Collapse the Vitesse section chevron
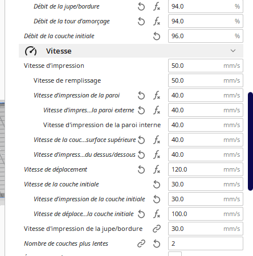The height and width of the screenshot is (256, 253). coord(233,51)
